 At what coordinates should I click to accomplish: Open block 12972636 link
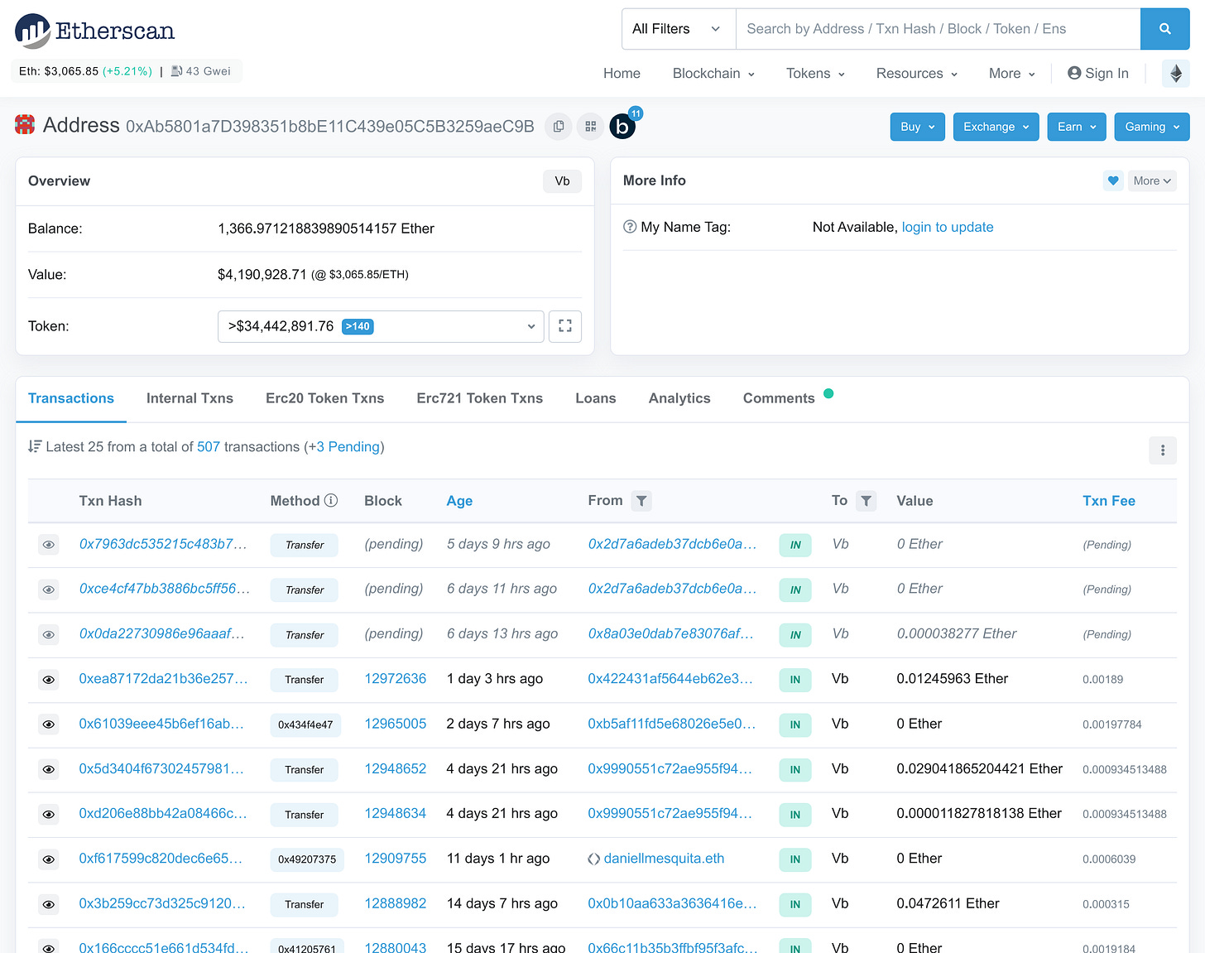pyautogui.click(x=396, y=678)
